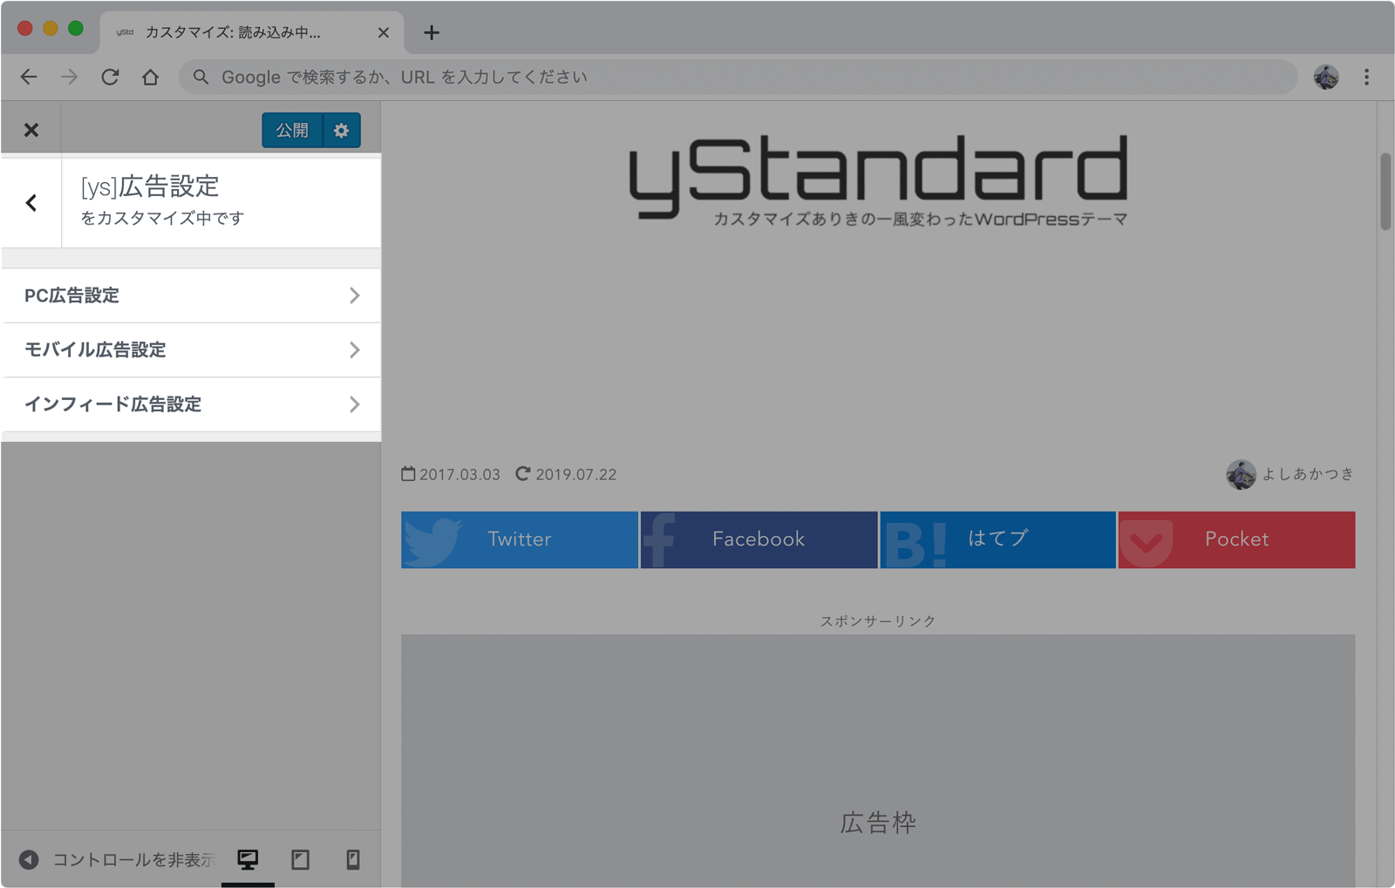The width and height of the screenshot is (1395, 888).
Task: Expand chevron on モバイル広告設定 row
Action: (354, 349)
